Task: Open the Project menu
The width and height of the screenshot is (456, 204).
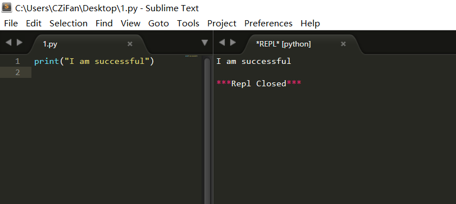Action: click(x=222, y=23)
